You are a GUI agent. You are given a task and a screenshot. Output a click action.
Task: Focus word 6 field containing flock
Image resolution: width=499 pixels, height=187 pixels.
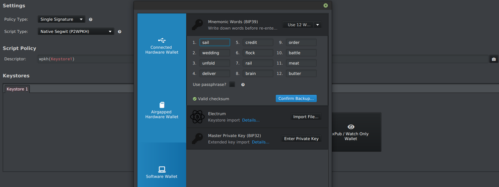[258, 53]
